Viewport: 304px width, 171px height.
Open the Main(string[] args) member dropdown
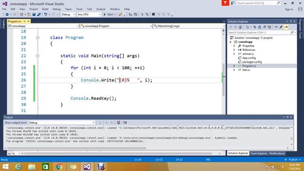tap(189, 26)
